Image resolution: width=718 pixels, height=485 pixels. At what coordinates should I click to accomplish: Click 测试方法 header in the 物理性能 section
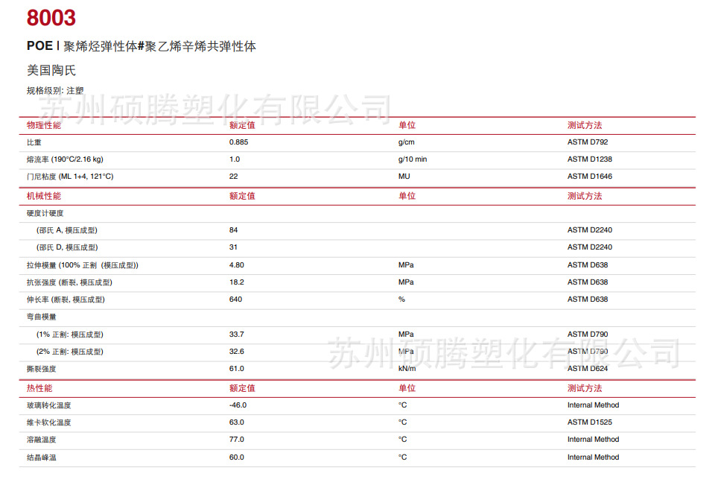[x=585, y=125]
